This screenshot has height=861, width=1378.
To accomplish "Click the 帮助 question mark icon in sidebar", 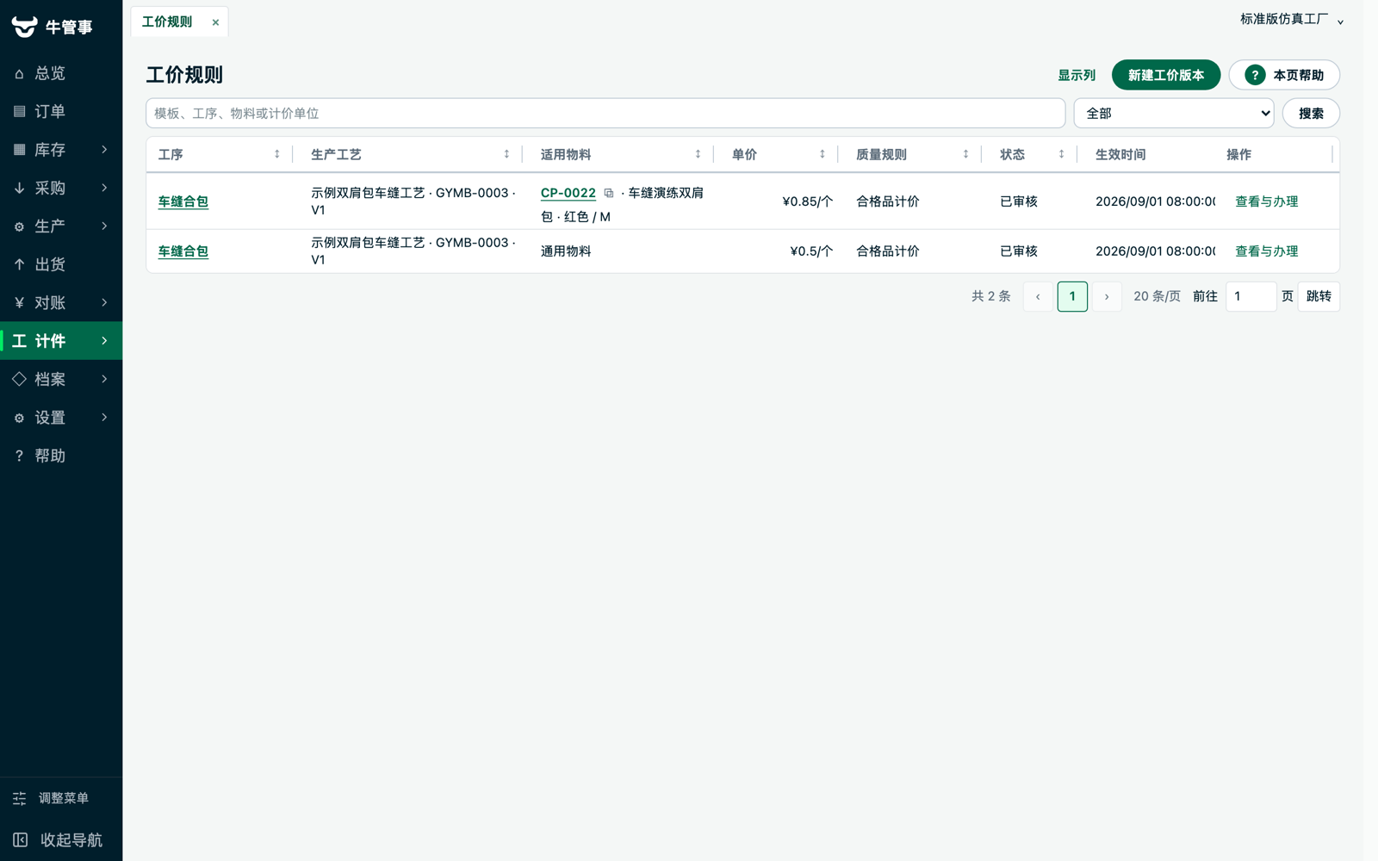I will tap(19, 455).
